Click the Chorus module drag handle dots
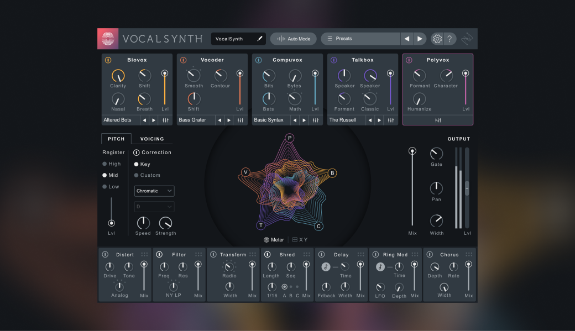 (x=469, y=254)
